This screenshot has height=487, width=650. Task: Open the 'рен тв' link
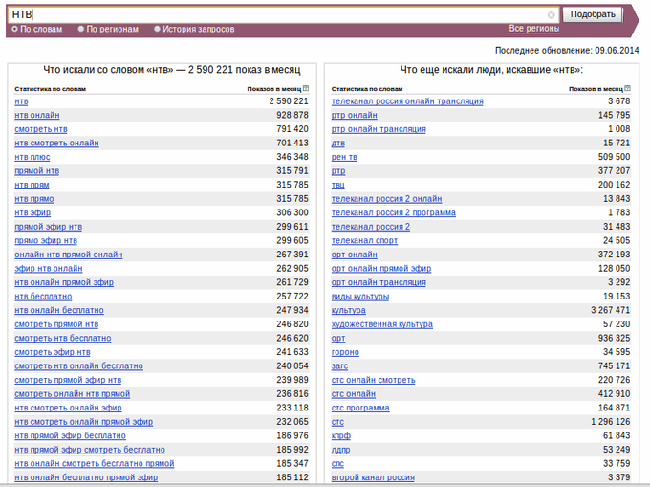pyautogui.click(x=344, y=157)
